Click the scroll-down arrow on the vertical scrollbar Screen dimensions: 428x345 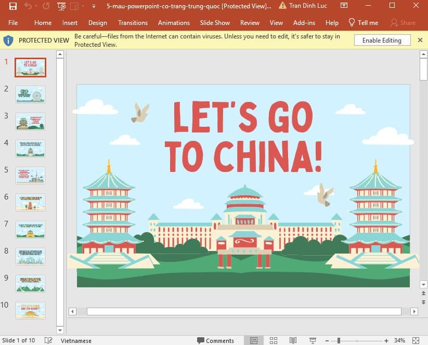(x=423, y=284)
